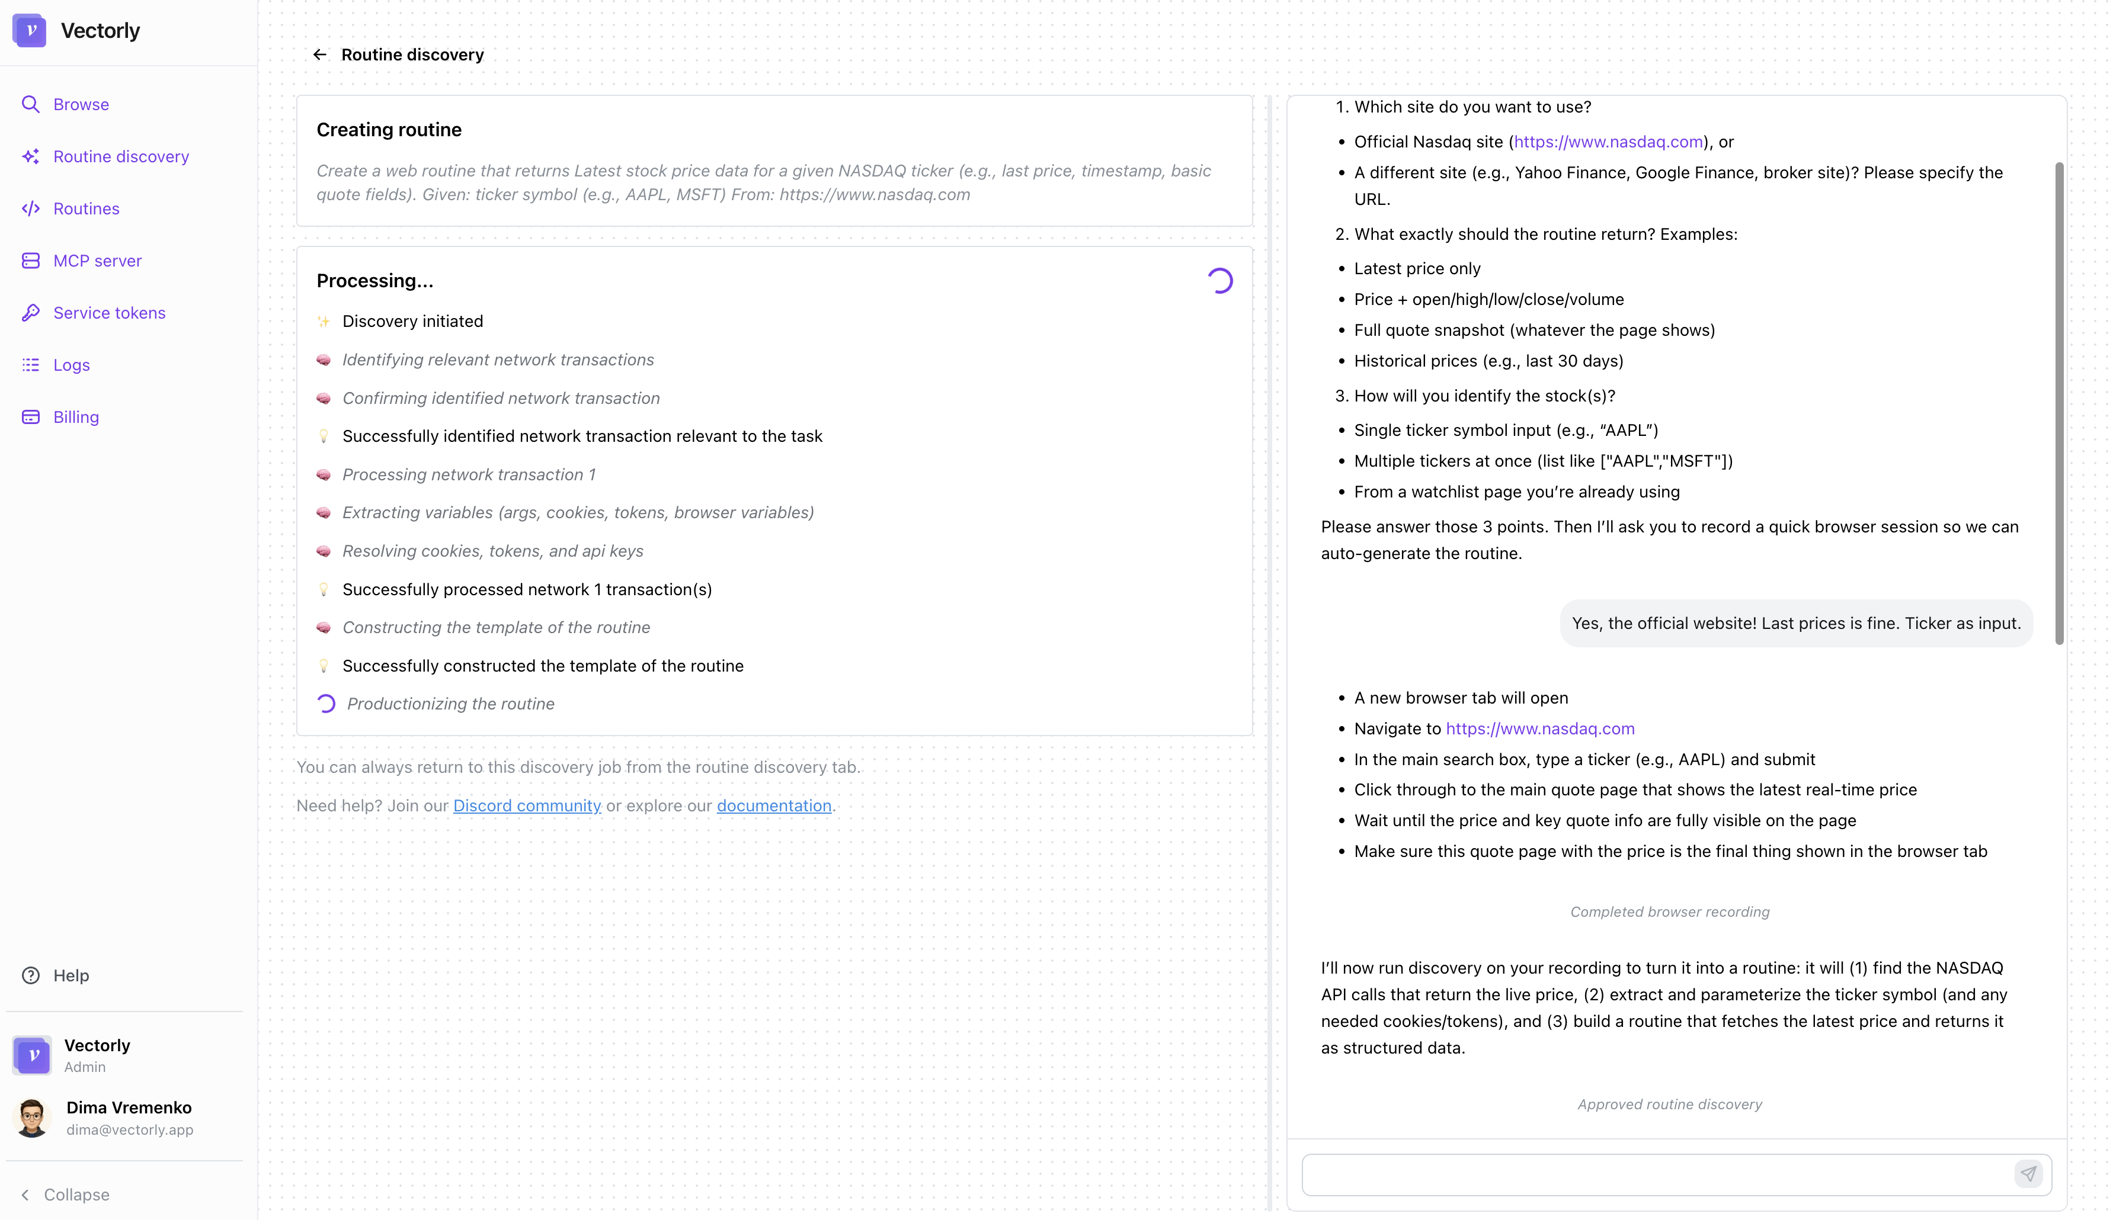Screen dimensions: 2113x1220
Task: Click the Billing card icon
Action: point(31,416)
